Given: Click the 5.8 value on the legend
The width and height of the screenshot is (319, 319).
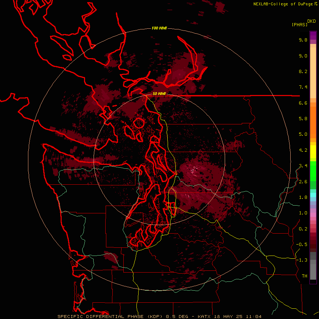Looking at the screenshot, I should [x=303, y=119].
